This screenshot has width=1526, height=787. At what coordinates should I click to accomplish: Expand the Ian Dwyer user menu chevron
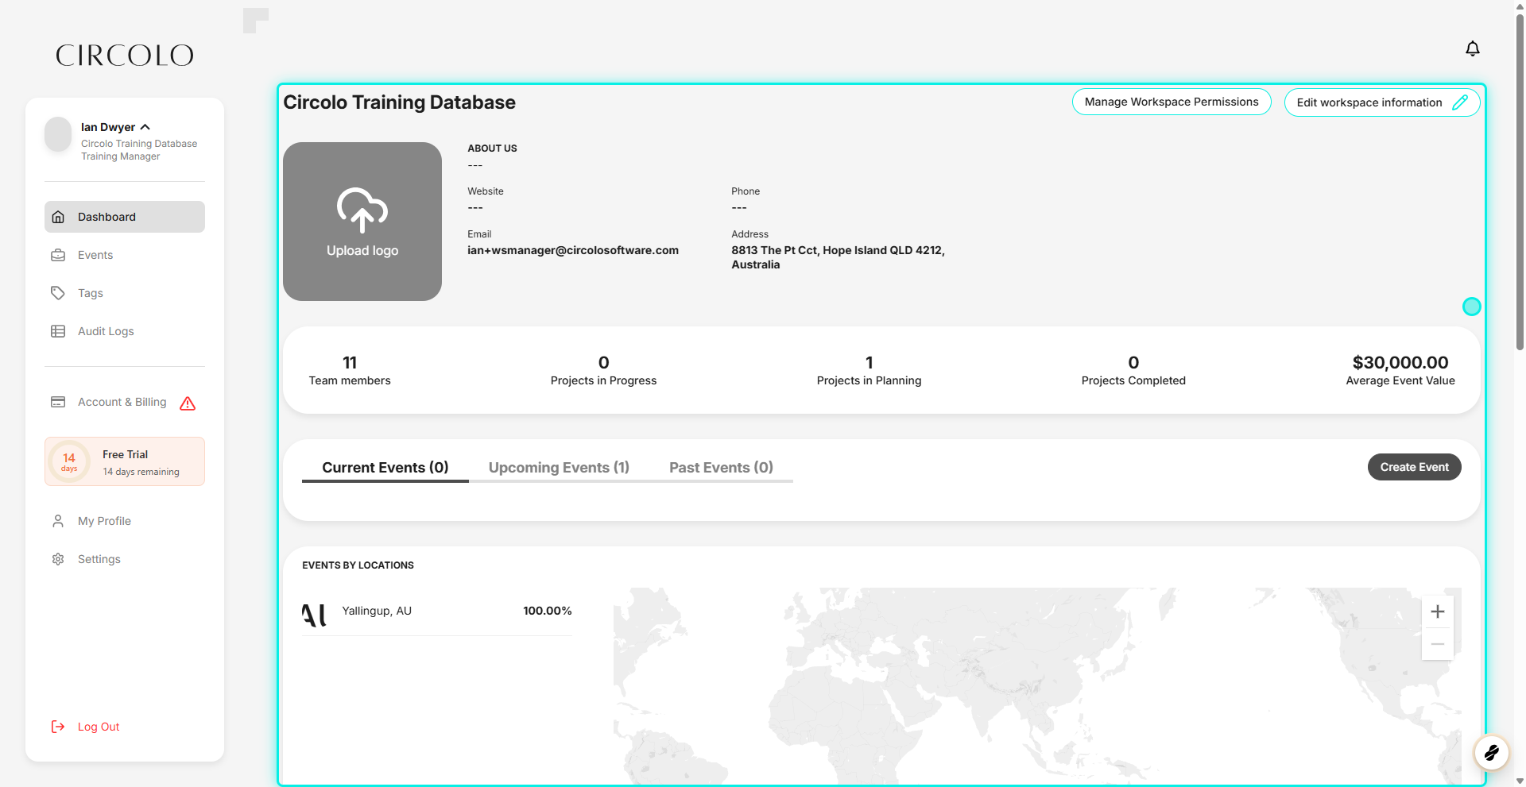click(145, 127)
